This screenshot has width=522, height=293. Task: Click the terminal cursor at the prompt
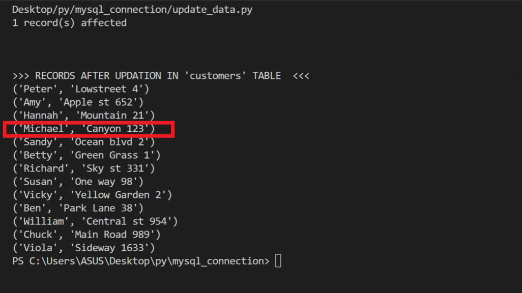pos(278,261)
